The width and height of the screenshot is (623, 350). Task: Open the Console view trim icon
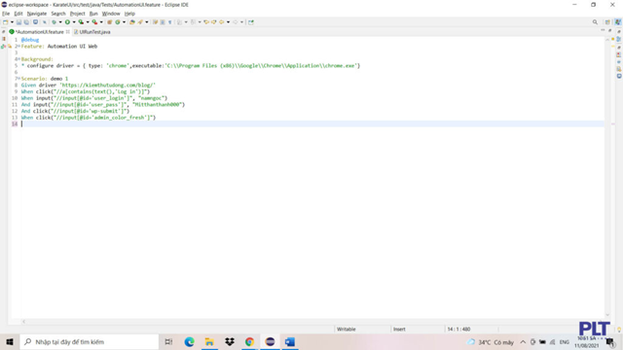(x=619, y=76)
